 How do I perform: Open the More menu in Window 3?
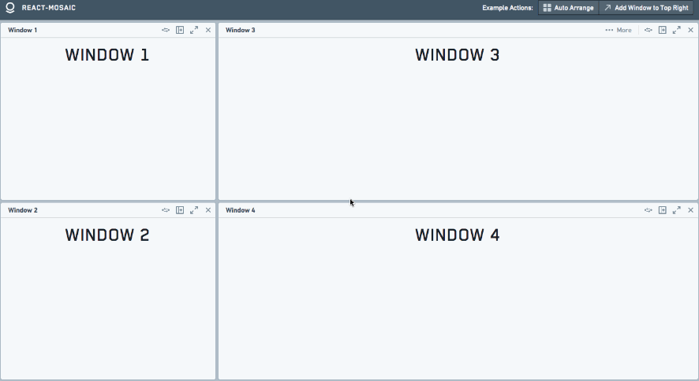pos(619,30)
